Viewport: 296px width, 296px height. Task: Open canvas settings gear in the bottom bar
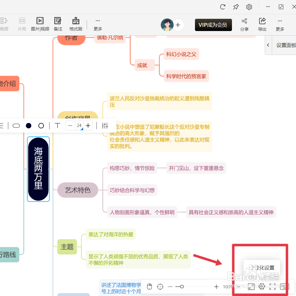click(262, 287)
